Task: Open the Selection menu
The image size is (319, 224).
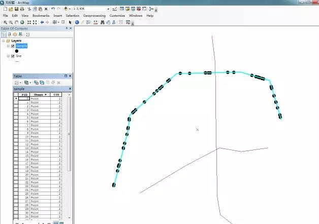Action: click(x=73, y=16)
